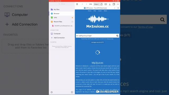Open the DILBAR Lyrical recent file
This screenshot has width=169, height=95.
click(x=63, y=26)
